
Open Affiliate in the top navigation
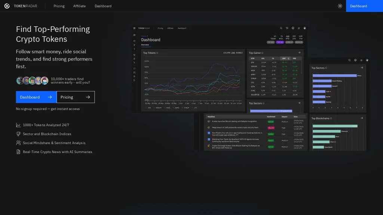pyautogui.click(x=79, y=6)
